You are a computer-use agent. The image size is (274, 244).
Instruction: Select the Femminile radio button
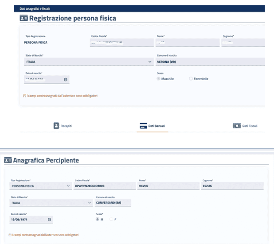[x=191, y=79]
